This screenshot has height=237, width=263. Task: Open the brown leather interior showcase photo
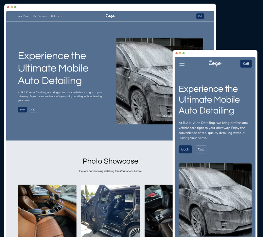click(47, 211)
